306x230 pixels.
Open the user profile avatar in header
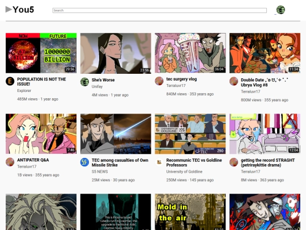pyautogui.click(x=280, y=10)
